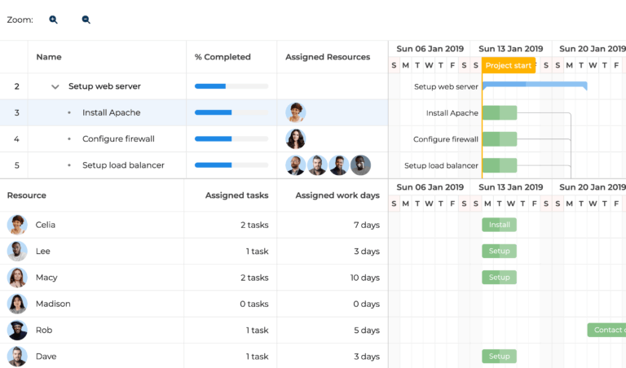The image size is (626, 368).
Task: Select the Setup web server task name
Action: (104, 86)
